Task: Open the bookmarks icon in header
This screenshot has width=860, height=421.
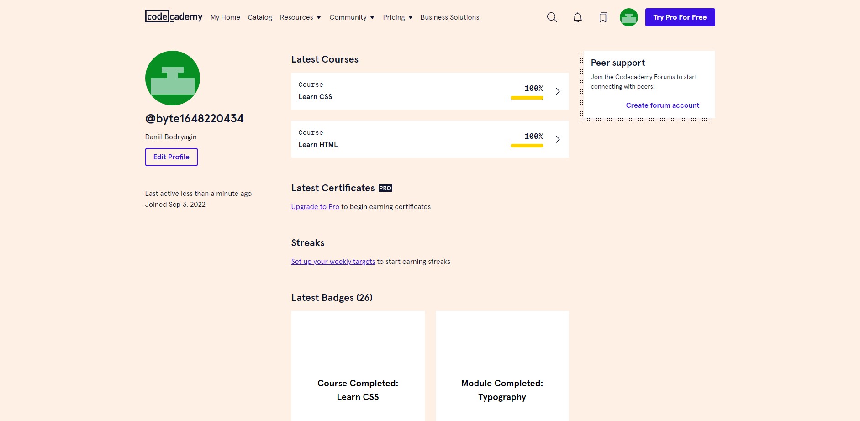Action: pos(603,17)
